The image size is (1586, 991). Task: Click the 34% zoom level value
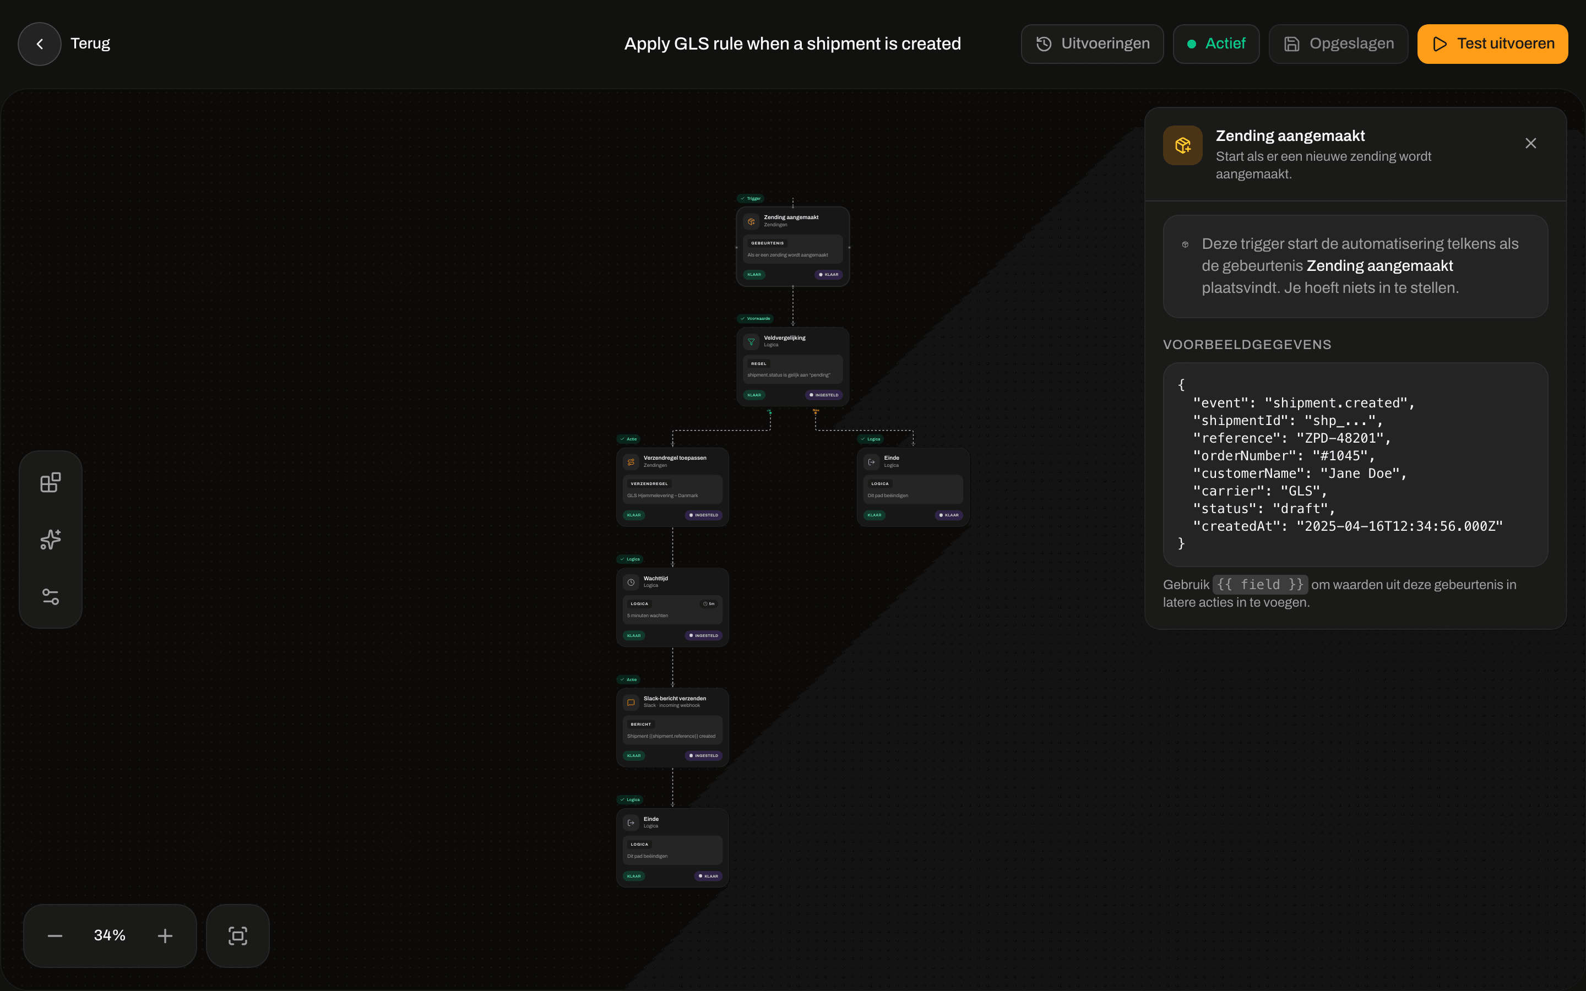click(x=110, y=935)
